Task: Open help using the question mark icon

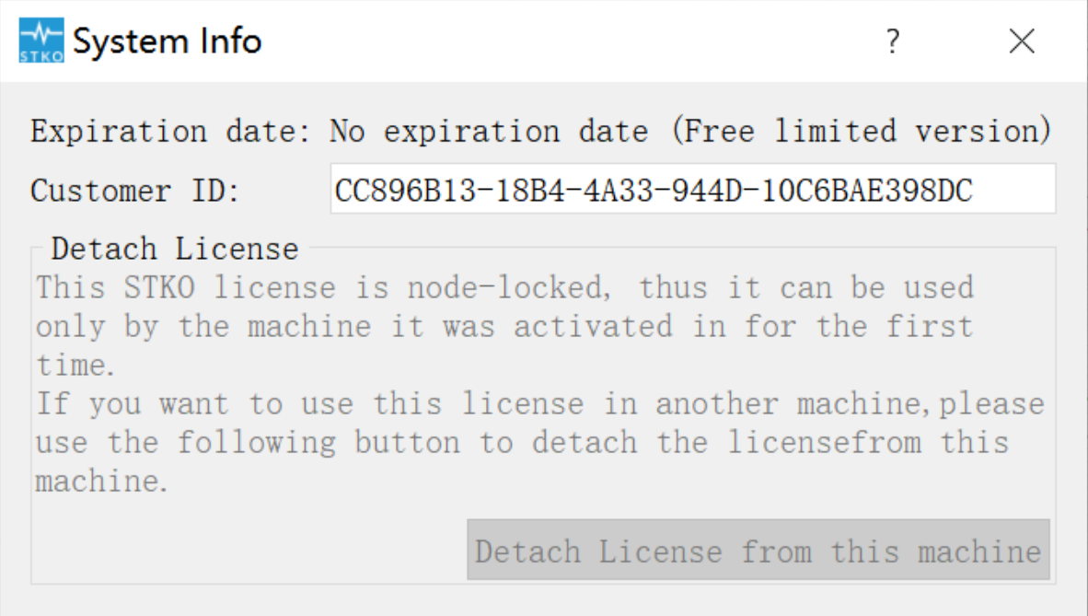Action: 893,41
